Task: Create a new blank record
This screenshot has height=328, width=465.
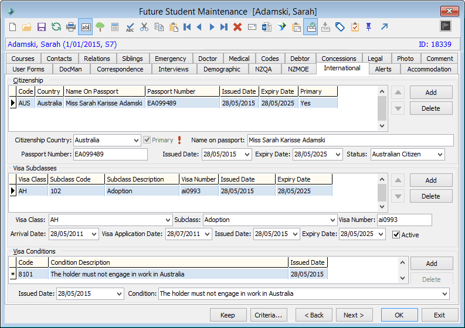Action: coord(12,27)
